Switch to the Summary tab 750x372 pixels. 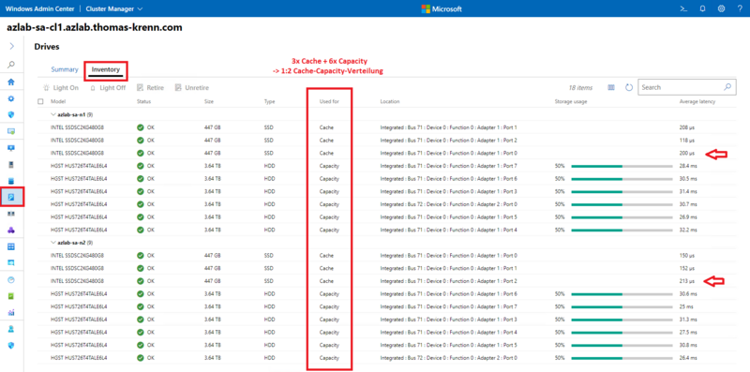[65, 69]
